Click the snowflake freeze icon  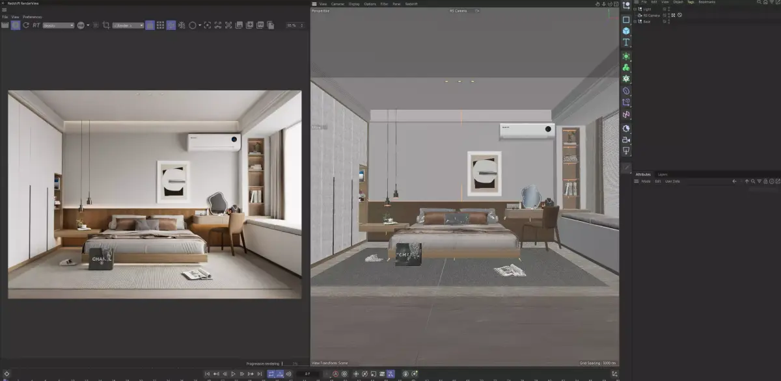pos(182,25)
